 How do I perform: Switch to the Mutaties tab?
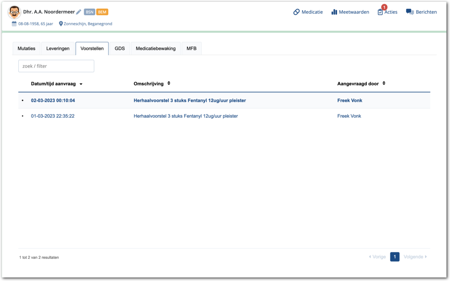pos(27,48)
